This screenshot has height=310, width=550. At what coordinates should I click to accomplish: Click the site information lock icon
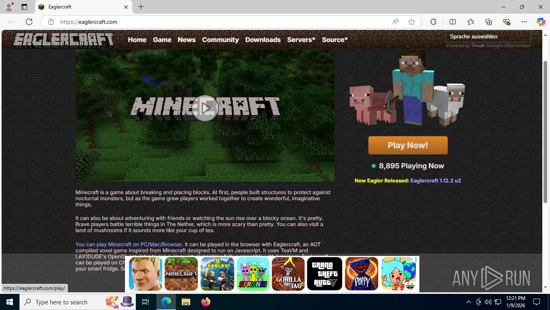click(x=51, y=22)
